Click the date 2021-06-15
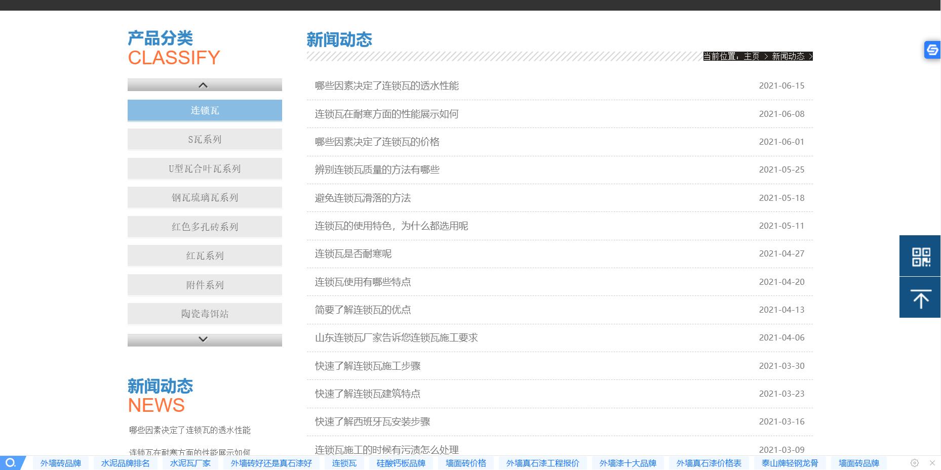 781,86
